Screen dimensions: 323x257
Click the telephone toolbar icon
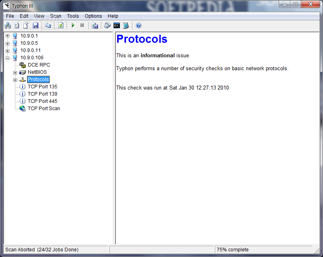(107, 25)
